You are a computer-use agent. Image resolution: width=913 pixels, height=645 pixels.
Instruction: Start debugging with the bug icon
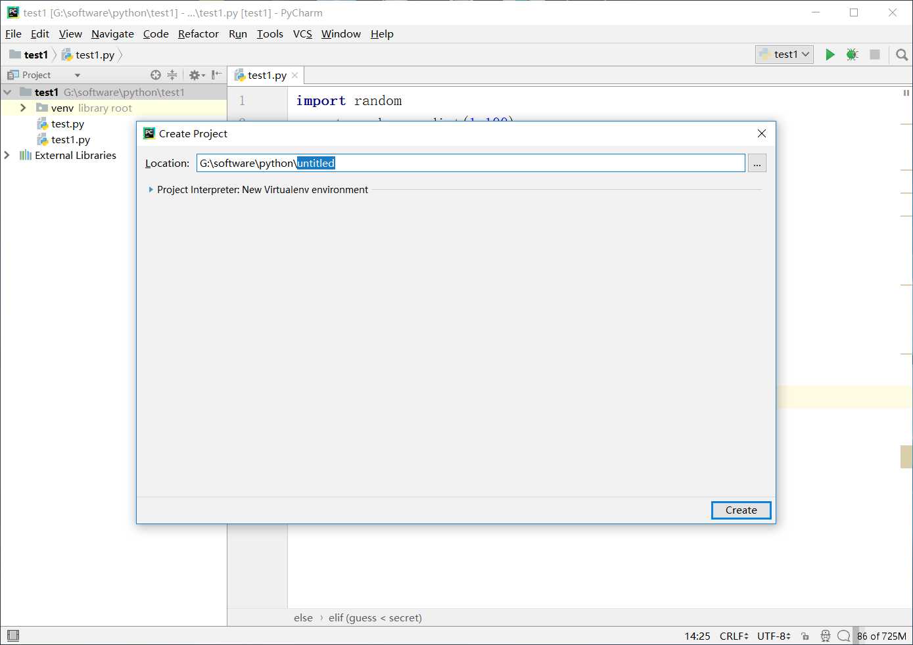[852, 55]
